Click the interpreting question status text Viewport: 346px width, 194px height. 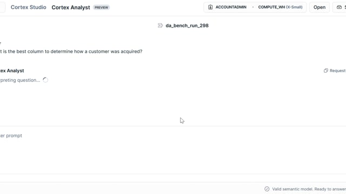pos(20,80)
